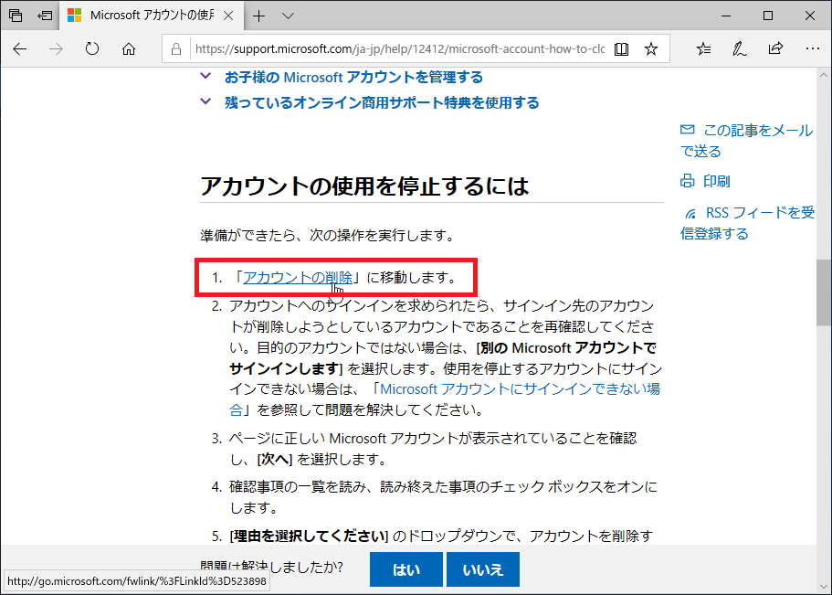
Task: Click the forward navigation arrow
Action: [x=56, y=49]
